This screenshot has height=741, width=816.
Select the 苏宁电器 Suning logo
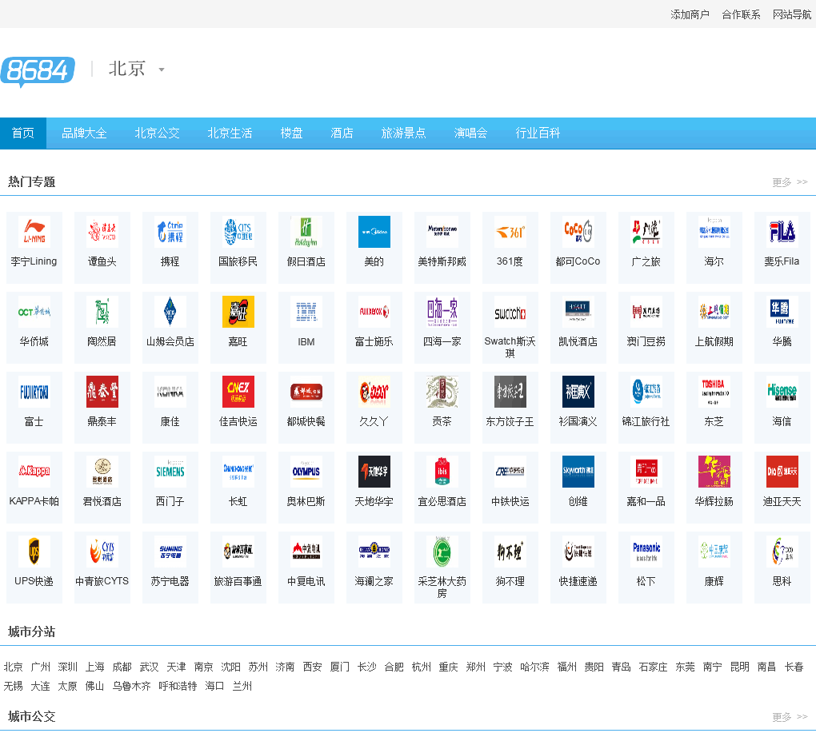170,552
